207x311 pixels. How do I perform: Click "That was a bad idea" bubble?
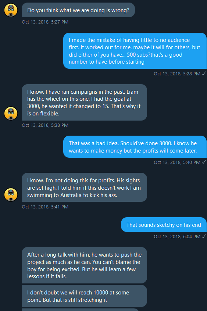tap(135, 147)
